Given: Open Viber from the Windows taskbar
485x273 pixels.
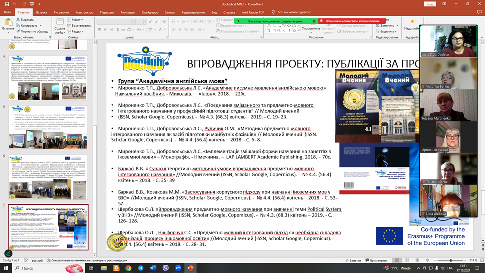Looking at the screenshot, I should [165, 268].
